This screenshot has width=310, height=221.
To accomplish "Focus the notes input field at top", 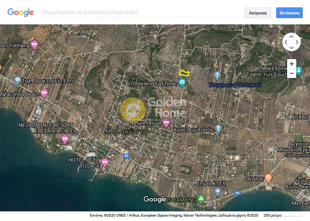I will coord(140,12).
